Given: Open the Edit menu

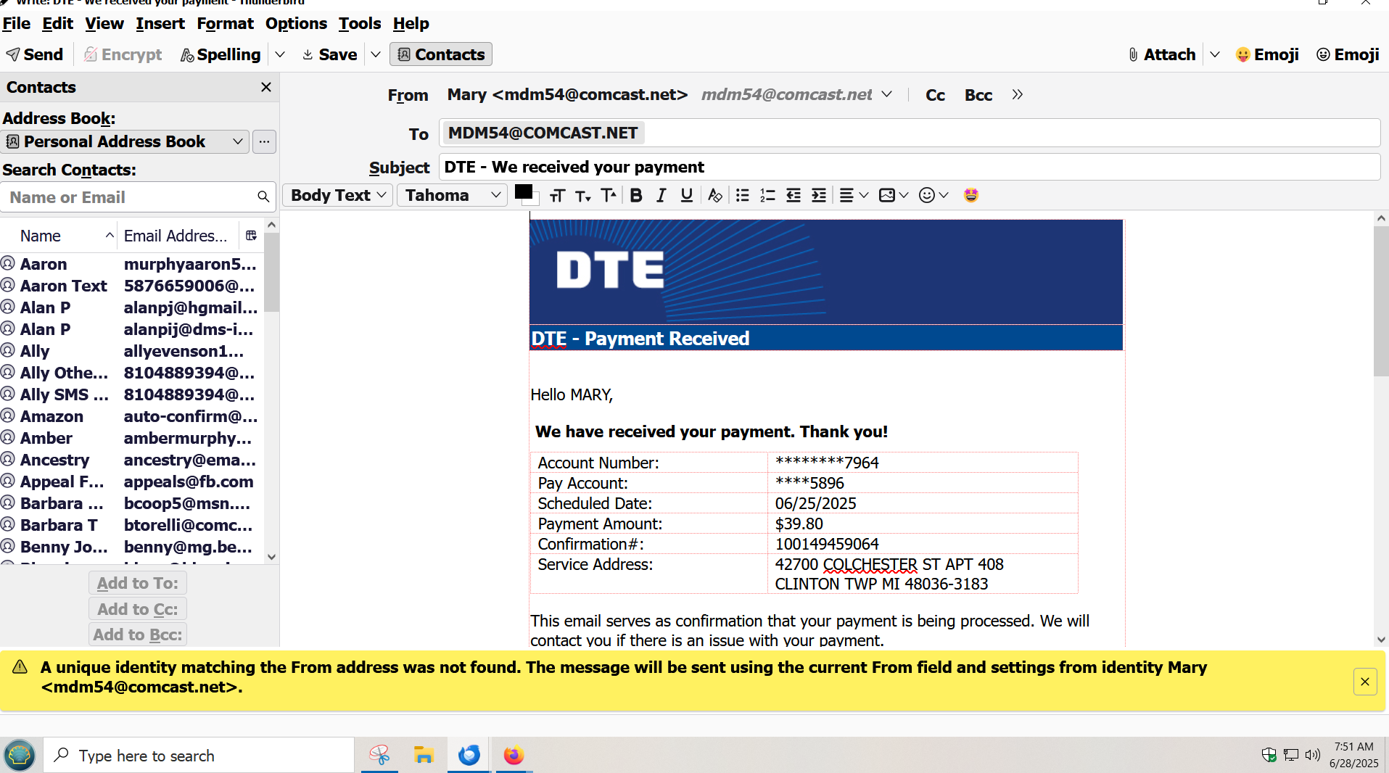Looking at the screenshot, I should tap(57, 23).
